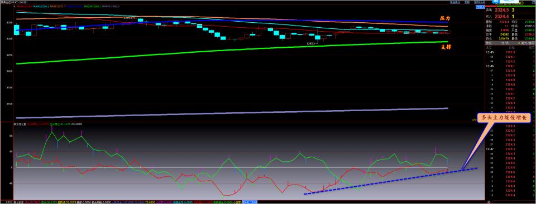Select the orange 压力 annotation label
The image size is (536, 204).
point(444,18)
